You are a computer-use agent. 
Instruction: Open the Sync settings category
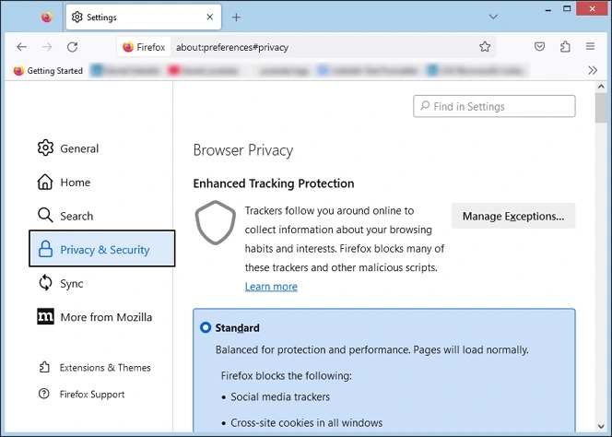pos(61,283)
